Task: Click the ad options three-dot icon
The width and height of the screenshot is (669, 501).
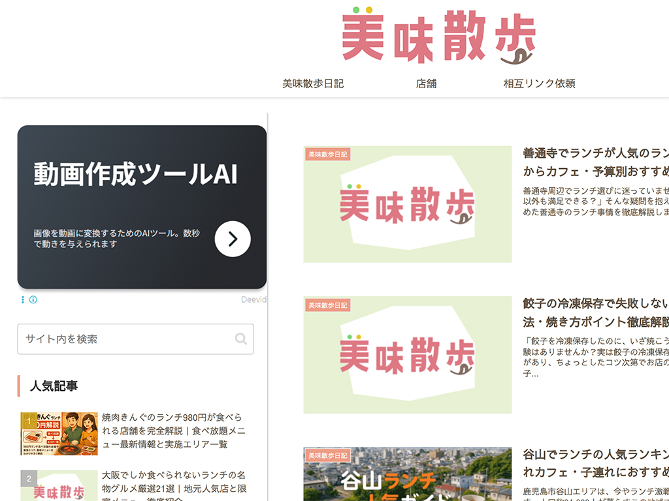Action: (x=23, y=299)
